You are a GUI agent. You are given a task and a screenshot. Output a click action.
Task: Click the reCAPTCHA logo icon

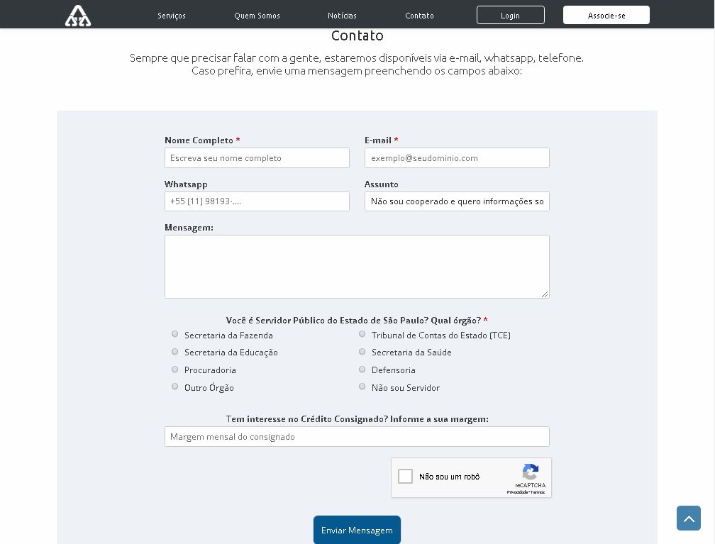(x=531, y=472)
